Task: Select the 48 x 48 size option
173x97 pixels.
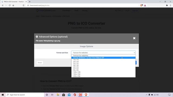Action: pos(103,66)
